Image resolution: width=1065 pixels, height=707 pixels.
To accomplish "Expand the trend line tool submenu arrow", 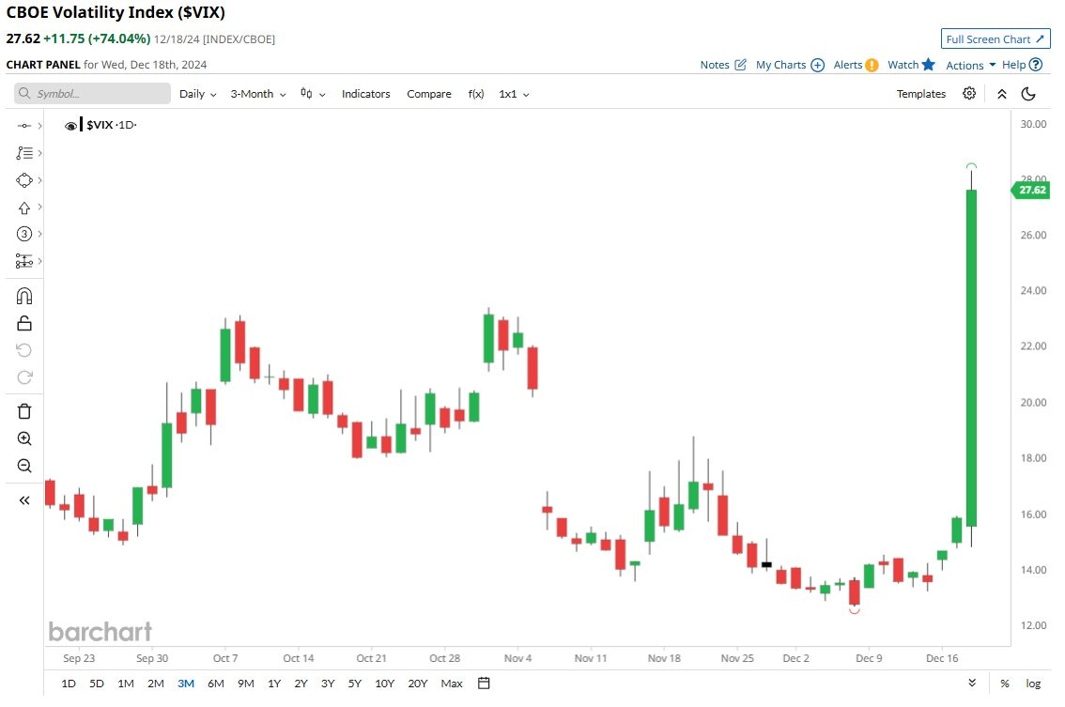I will [40, 126].
